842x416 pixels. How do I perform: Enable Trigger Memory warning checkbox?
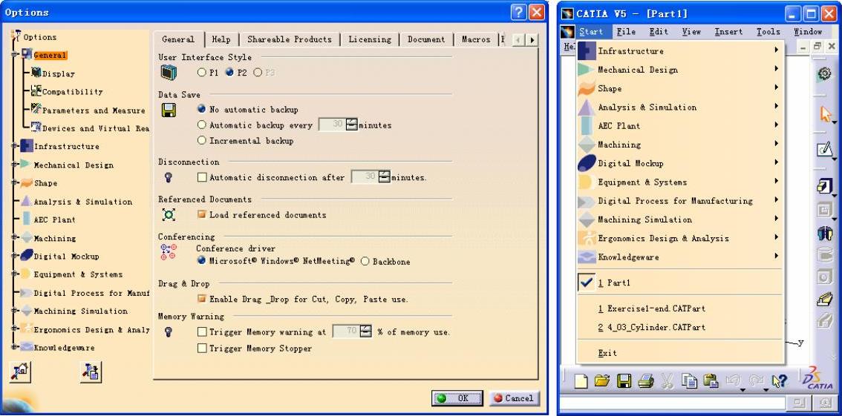pos(202,331)
